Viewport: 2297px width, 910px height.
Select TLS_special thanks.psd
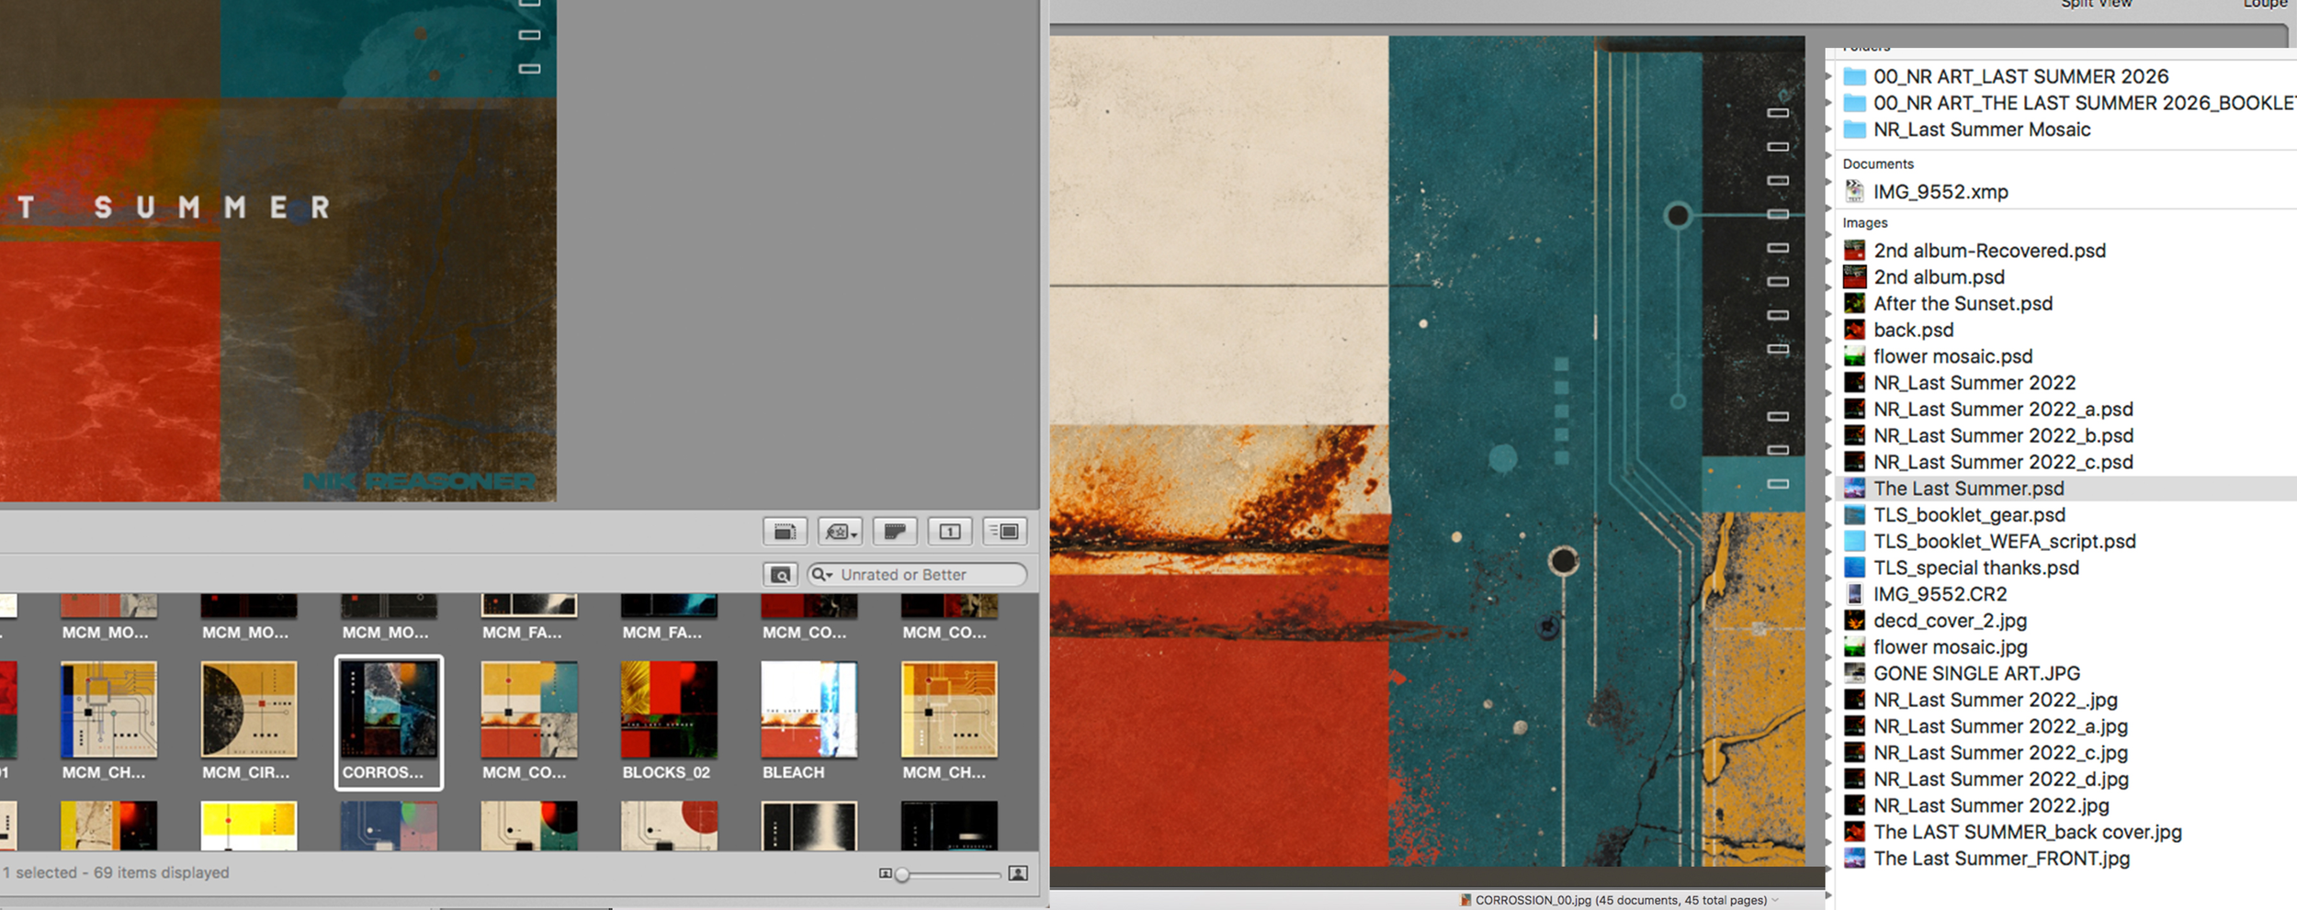click(x=1975, y=568)
